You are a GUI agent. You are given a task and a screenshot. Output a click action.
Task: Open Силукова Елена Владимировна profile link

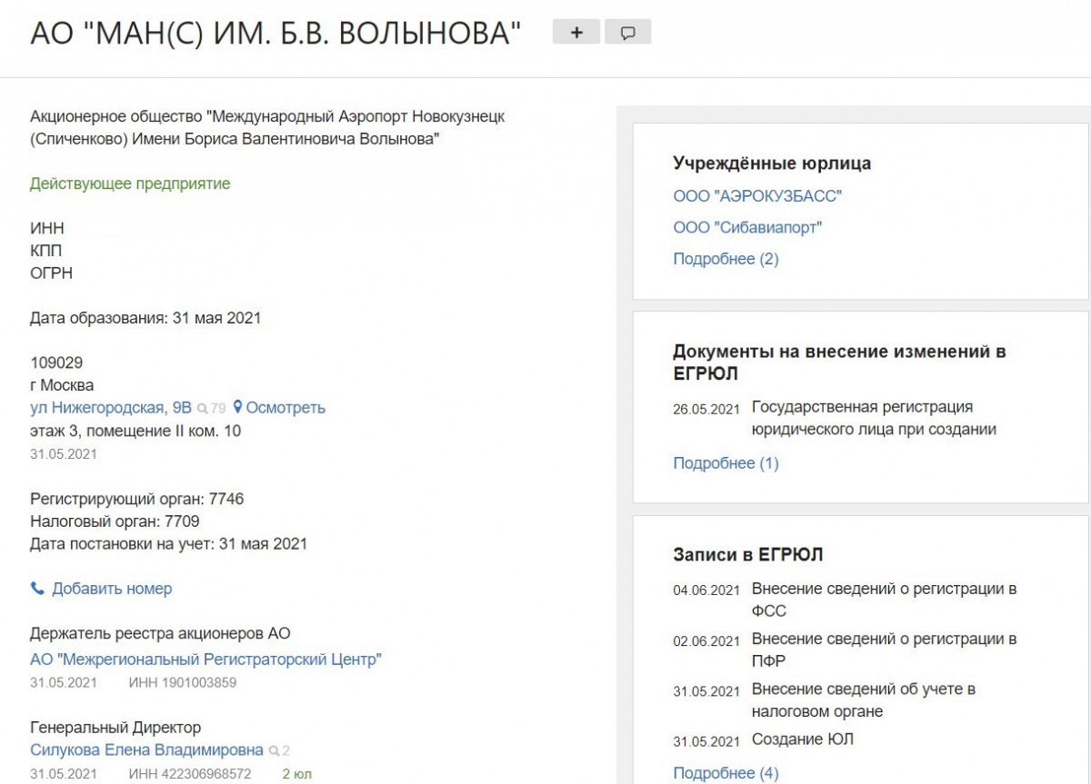point(146,750)
